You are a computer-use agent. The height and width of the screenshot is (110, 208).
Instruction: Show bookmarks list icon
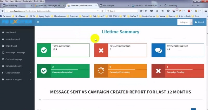[x=146, y=11]
